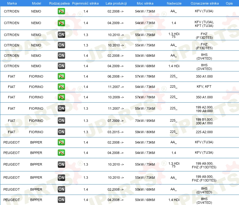Viewport: 239px width, 205px height.
Task: Click engine code '199 B1.000, 330 A1.000'
Action: point(204,121)
